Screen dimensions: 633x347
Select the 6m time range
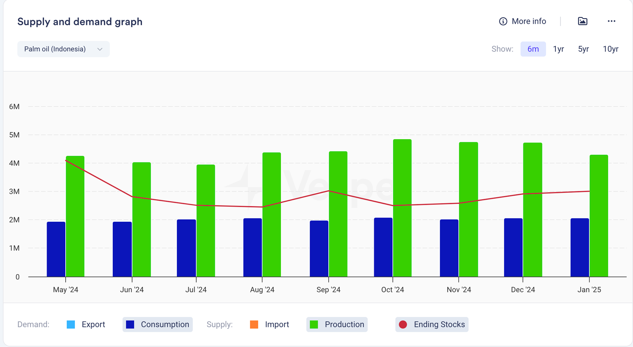[533, 49]
